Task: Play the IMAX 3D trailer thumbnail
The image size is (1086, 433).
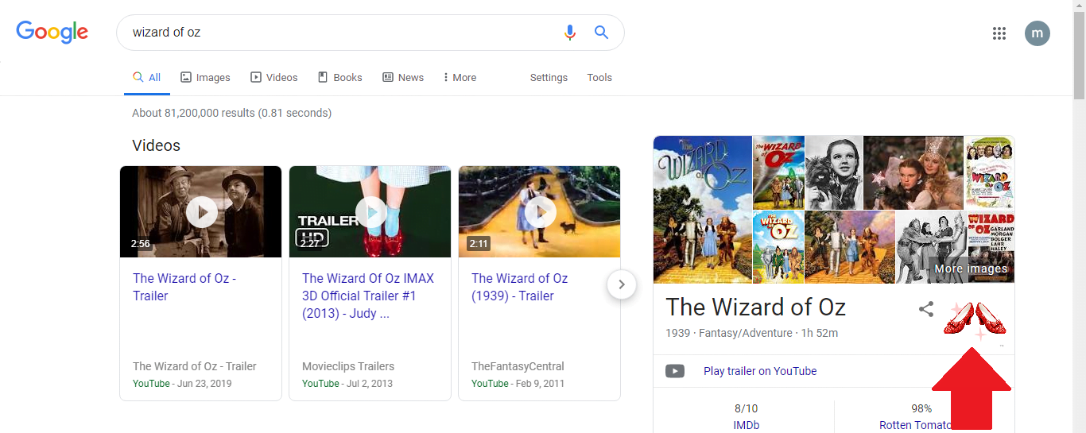Action: click(x=370, y=212)
